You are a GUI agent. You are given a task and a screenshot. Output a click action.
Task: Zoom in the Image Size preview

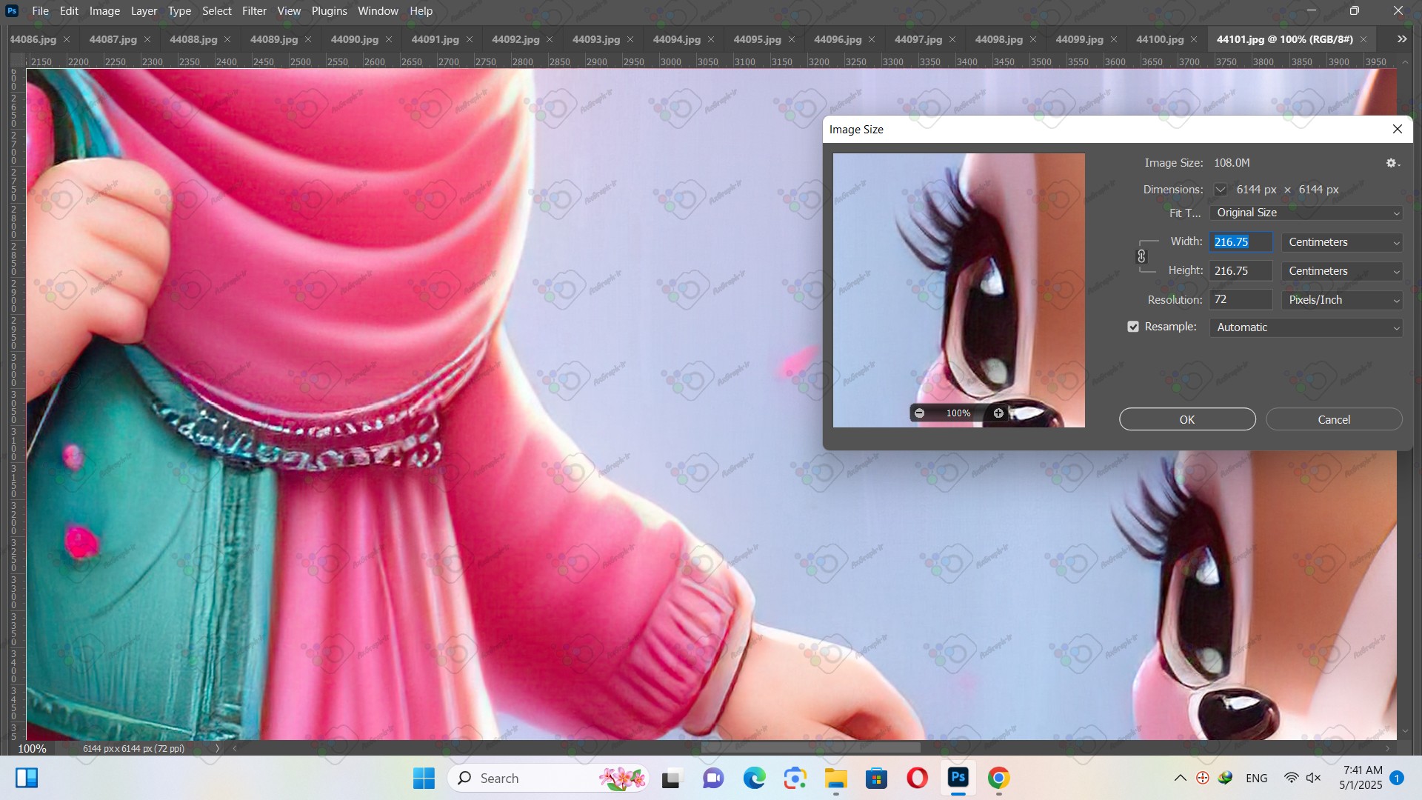tap(998, 413)
